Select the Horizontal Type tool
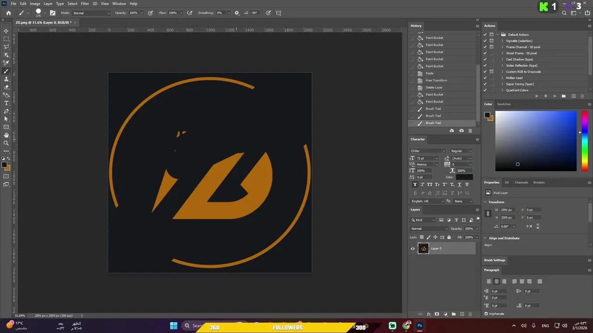The width and height of the screenshot is (593, 333). click(x=6, y=103)
